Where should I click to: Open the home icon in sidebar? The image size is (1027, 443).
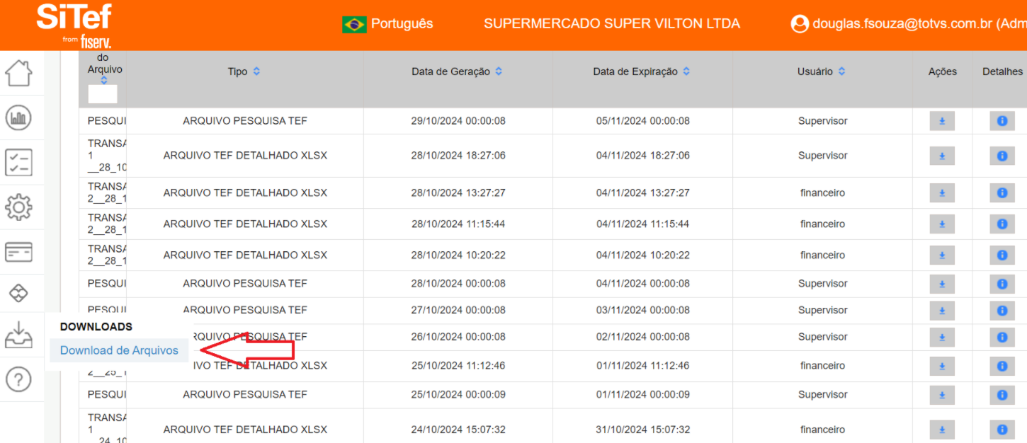point(19,73)
